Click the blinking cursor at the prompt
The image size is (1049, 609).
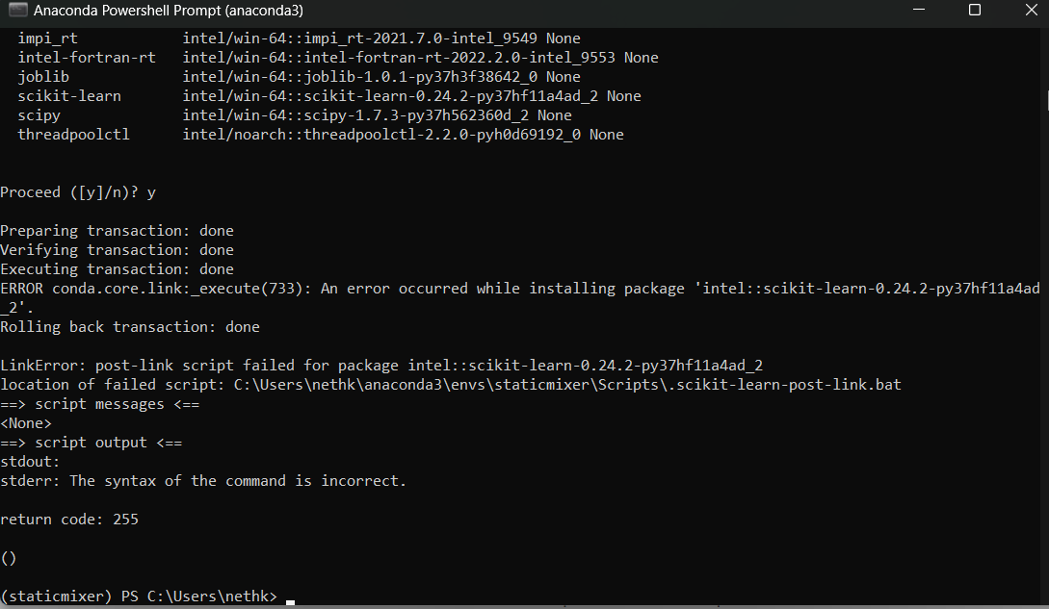pos(290,601)
